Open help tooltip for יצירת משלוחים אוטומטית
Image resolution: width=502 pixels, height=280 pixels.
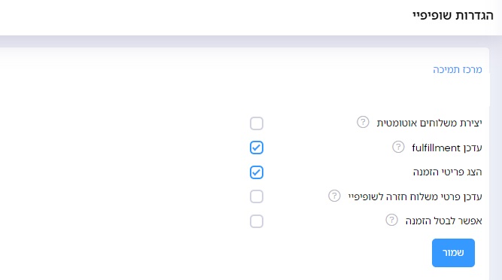(363, 122)
